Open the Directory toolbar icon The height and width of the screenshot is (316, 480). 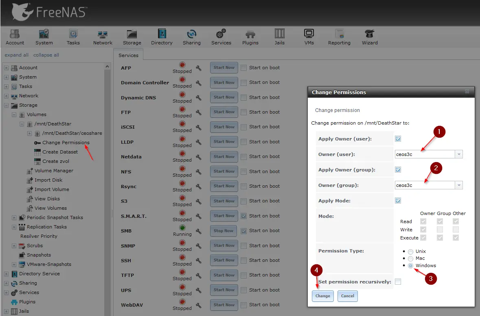tap(162, 37)
